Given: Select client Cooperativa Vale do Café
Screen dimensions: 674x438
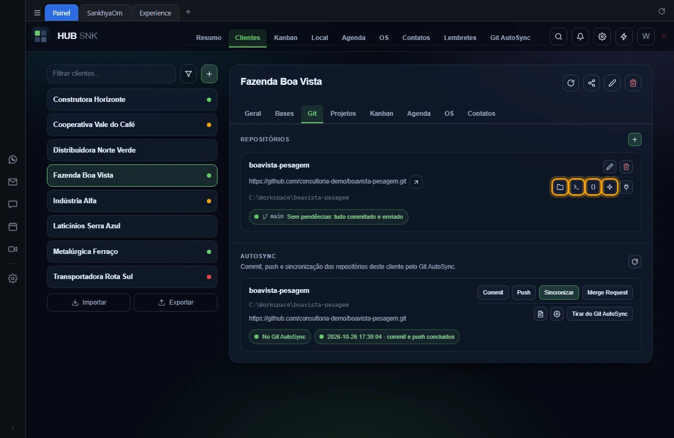Looking at the screenshot, I should [132, 125].
